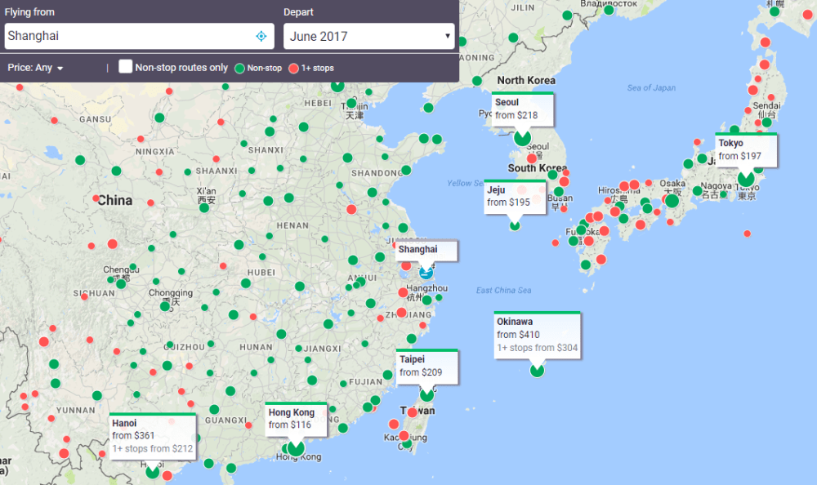This screenshot has height=485, width=817.
Task: Click the locate-me icon in Flying from field
Action: pyautogui.click(x=261, y=36)
